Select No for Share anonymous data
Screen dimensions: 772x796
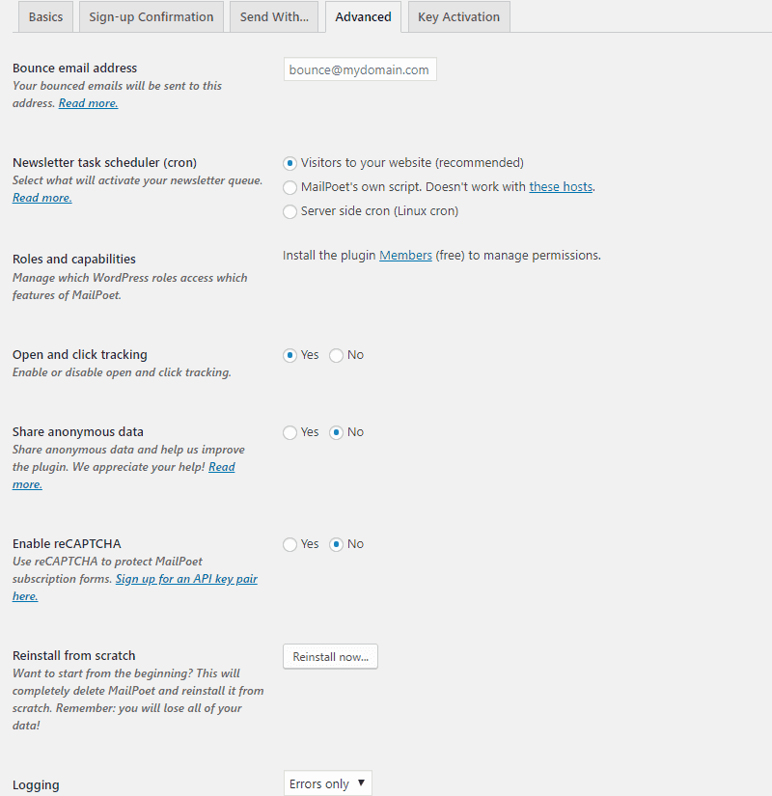336,432
